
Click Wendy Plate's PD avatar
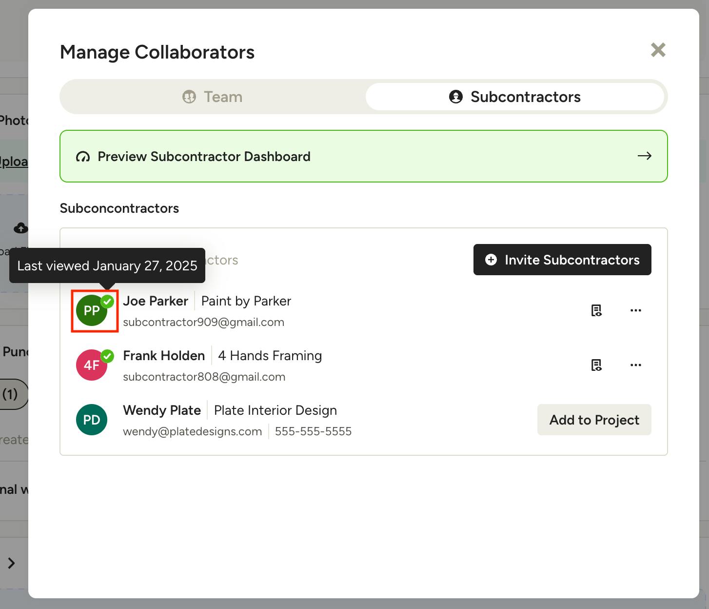[x=92, y=420]
